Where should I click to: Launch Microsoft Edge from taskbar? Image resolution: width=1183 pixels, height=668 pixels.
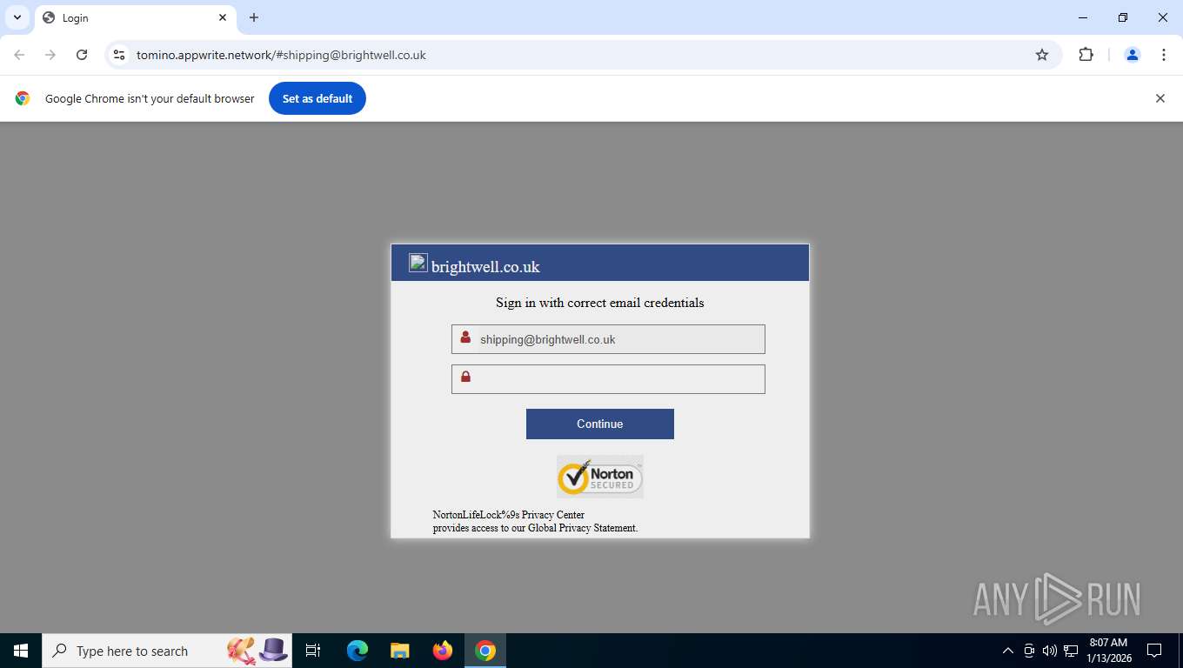click(358, 651)
